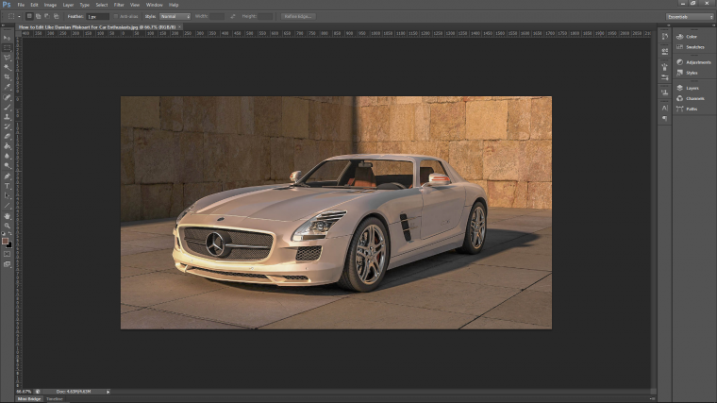Select the Rectangular Marquee tool in toolbox
The width and height of the screenshot is (717, 403).
(7, 47)
